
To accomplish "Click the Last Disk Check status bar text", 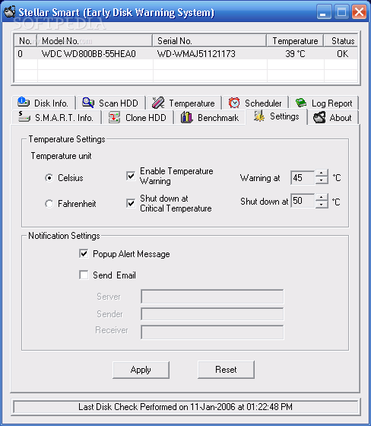I will pyautogui.click(x=185, y=407).
